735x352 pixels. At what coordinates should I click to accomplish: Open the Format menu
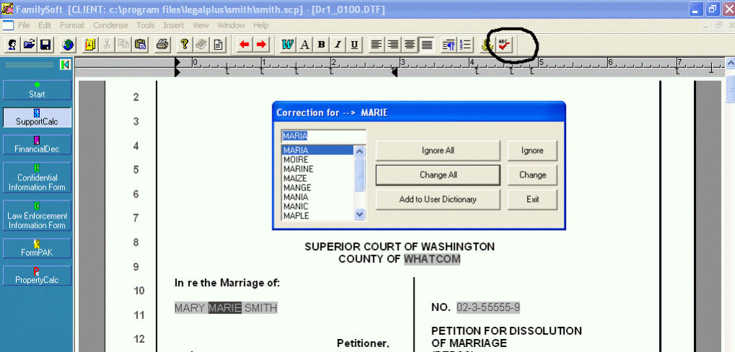tap(72, 25)
